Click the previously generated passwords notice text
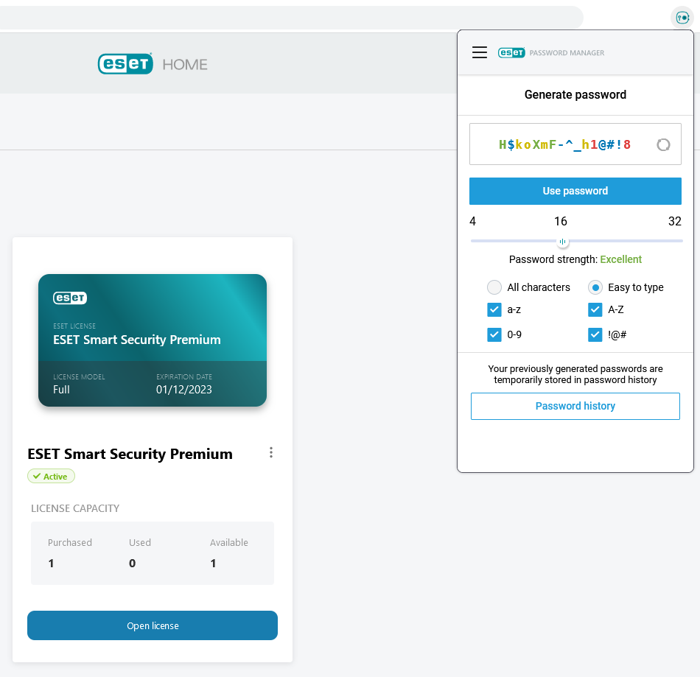This screenshot has width=700, height=677. pyautogui.click(x=575, y=374)
